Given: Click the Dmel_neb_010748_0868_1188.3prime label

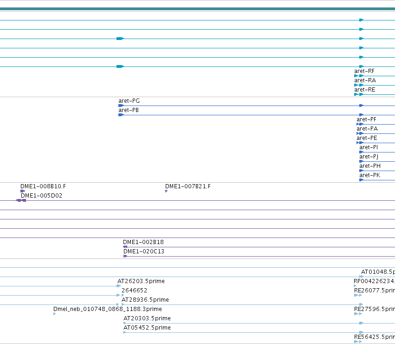Looking at the screenshot, I should tap(108, 309).
